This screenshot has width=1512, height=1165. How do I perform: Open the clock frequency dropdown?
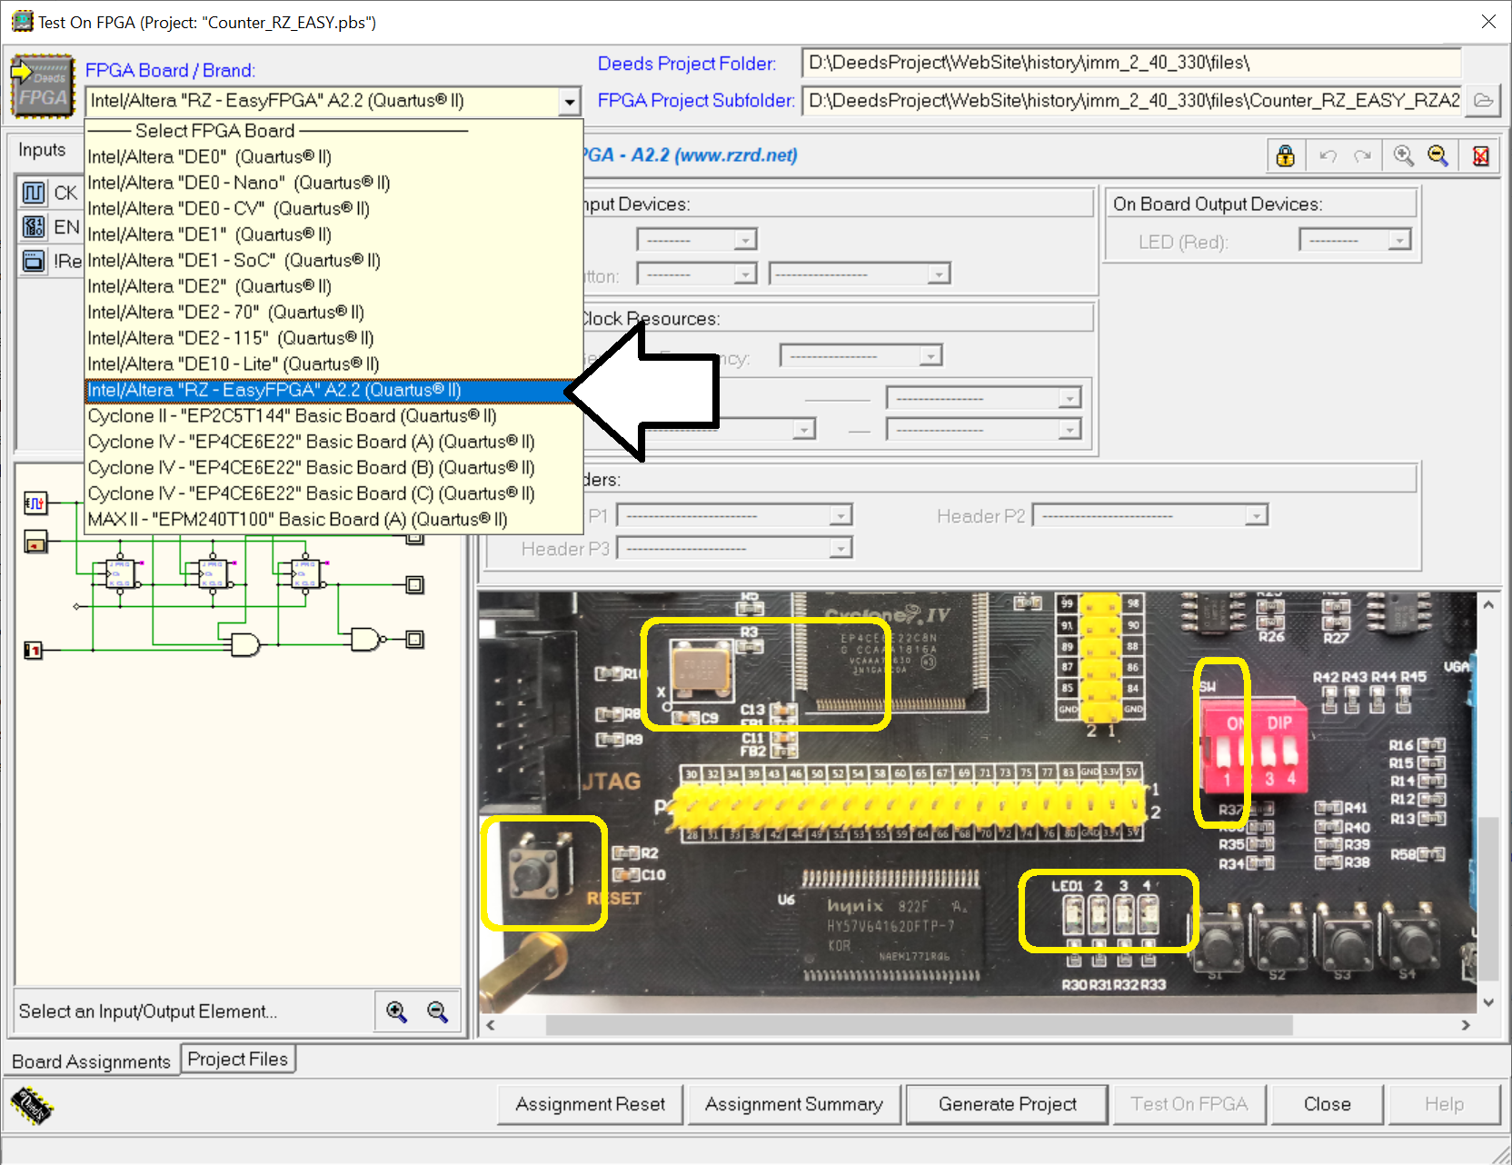pos(930,355)
